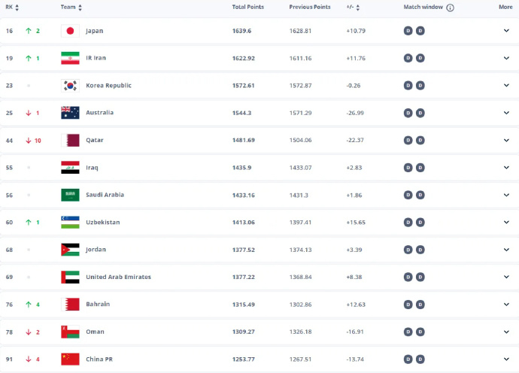519x373 pixels.
Task: Sort teams using the Team column arrows
Action: pyautogui.click(x=80, y=8)
